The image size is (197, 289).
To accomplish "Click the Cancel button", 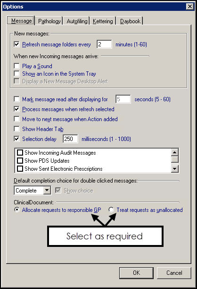I will pos(174,273).
